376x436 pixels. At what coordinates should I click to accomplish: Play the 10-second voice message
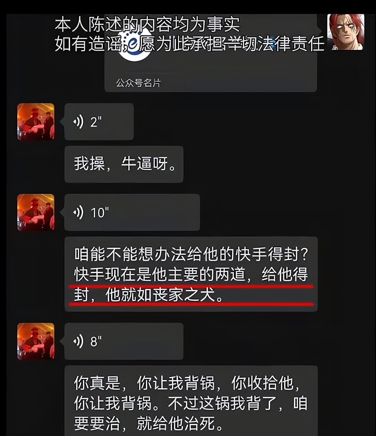[132, 212]
